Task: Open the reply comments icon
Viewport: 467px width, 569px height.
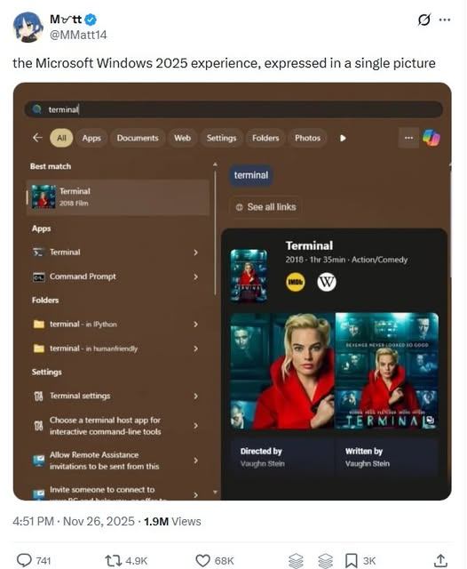Action: coord(24,561)
